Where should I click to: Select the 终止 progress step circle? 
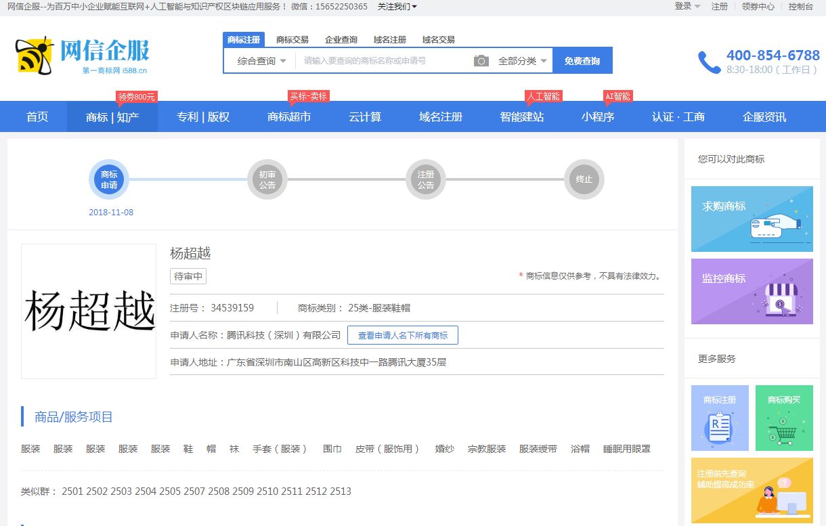click(x=584, y=179)
